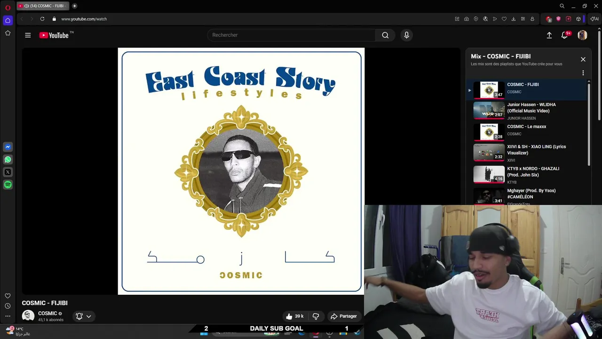
Task: Open ad blocker shield icon
Action: [x=476, y=19]
